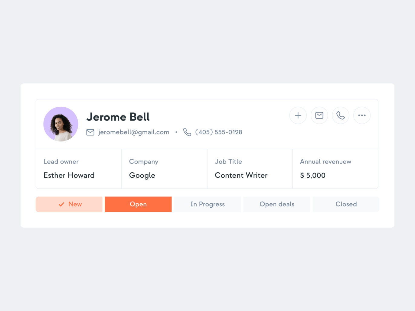Viewport: 415px width, 311px height.
Task: Click the plus add button
Action: coord(298,115)
